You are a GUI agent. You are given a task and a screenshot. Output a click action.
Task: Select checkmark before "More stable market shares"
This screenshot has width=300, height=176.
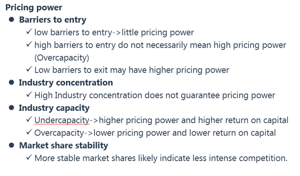point(29,158)
